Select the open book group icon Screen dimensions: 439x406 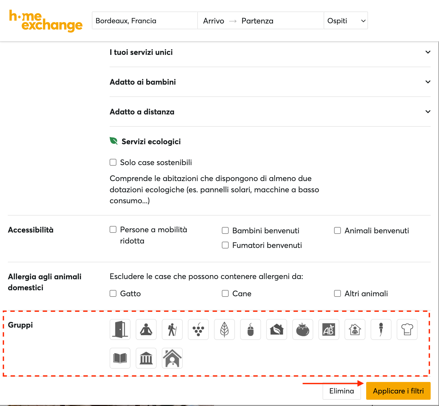pyautogui.click(x=120, y=358)
